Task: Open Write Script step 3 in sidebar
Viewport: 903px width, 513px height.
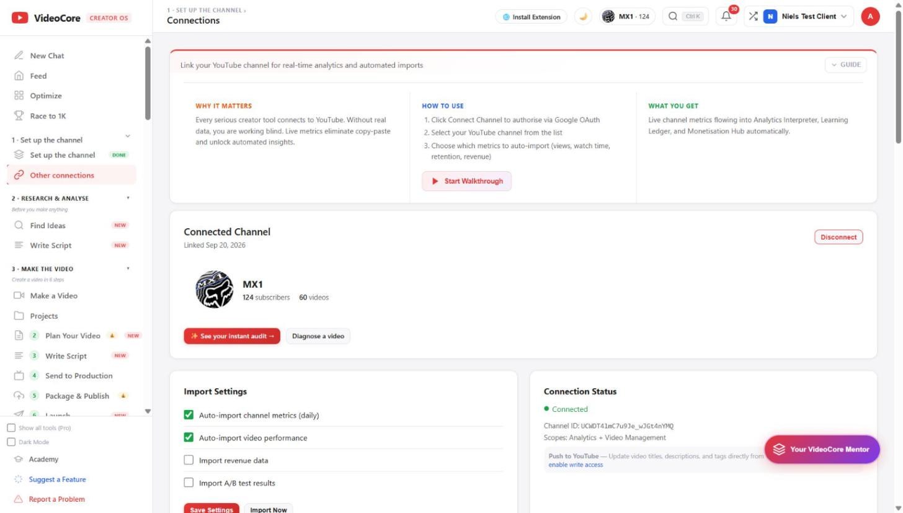Action: tap(66, 356)
